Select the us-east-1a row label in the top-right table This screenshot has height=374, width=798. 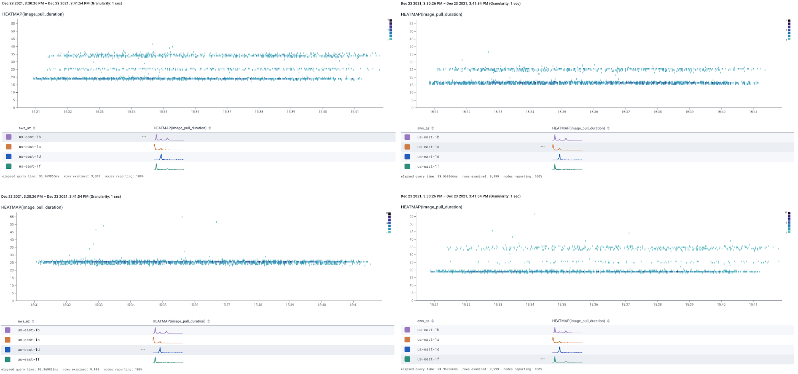point(428,147)
